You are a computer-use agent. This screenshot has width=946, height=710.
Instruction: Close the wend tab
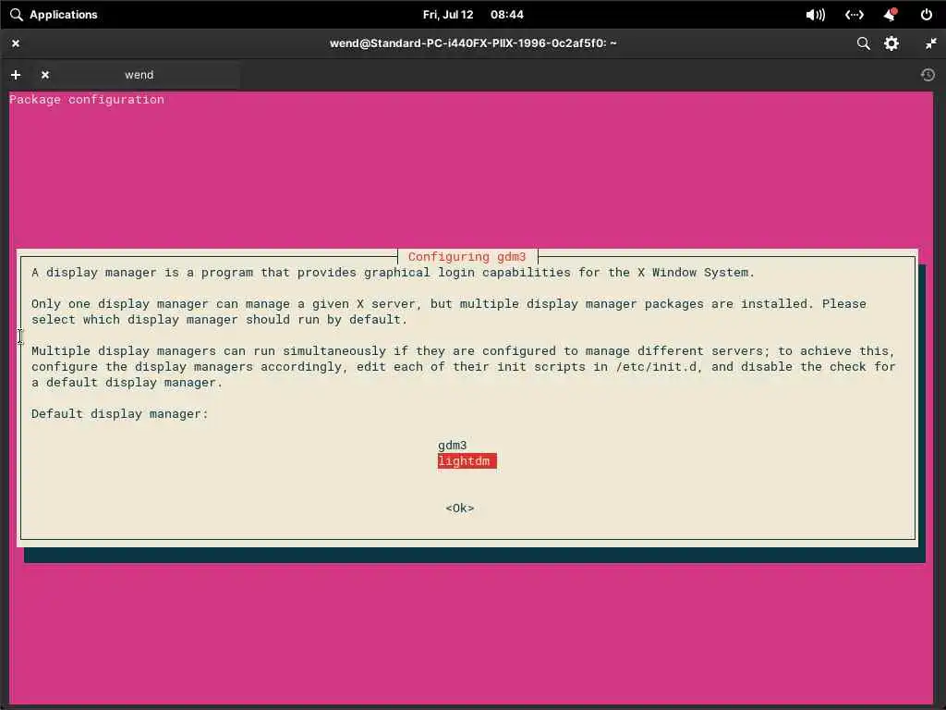pos(44,75)
